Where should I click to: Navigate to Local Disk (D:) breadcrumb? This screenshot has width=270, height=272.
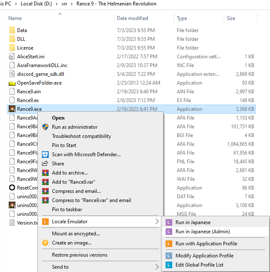click(x=36, y=4)
